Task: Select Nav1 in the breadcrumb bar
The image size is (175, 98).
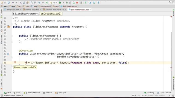Action: (5, 6)
